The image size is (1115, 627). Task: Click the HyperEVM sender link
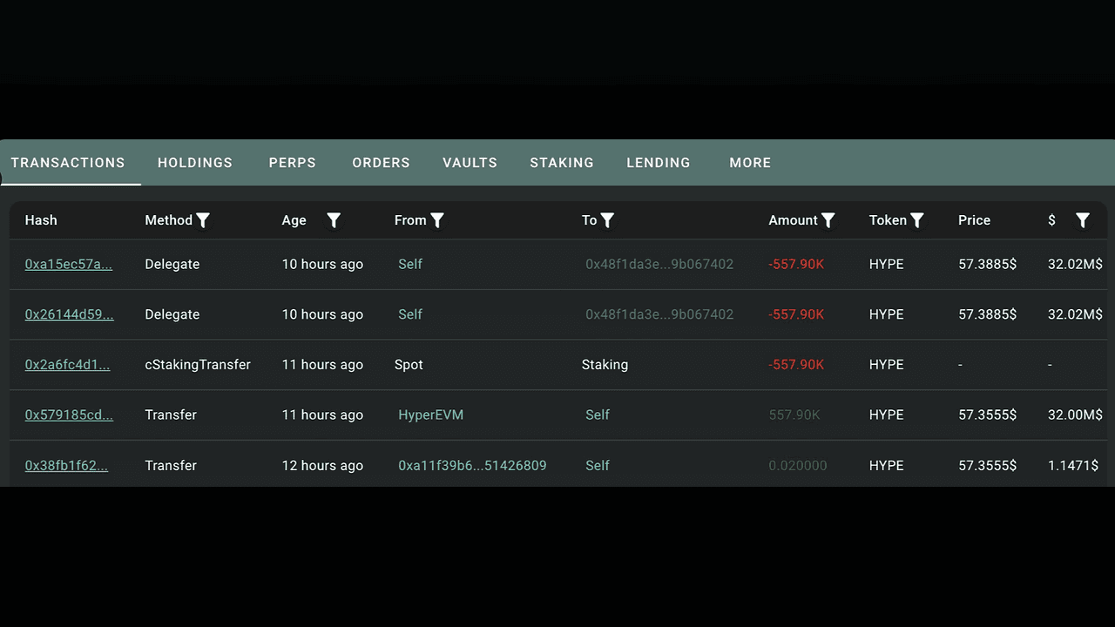431,415
